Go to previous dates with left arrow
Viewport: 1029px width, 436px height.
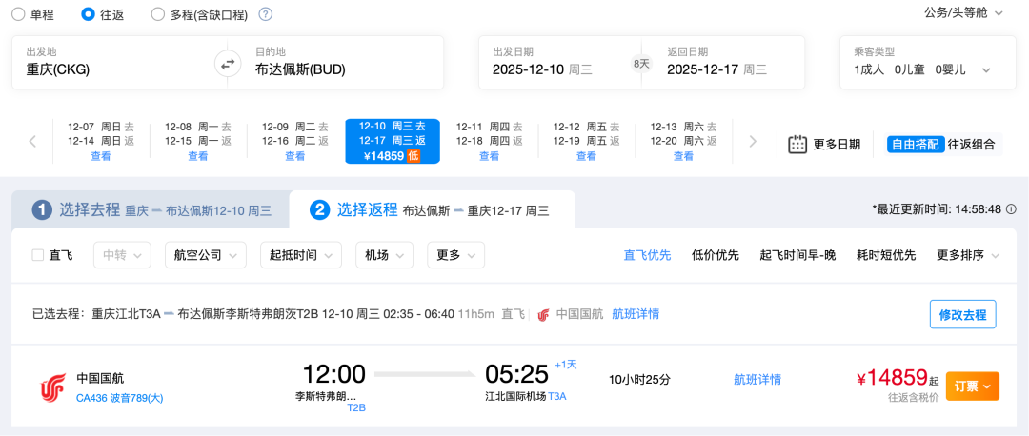pyautogui.click(x=32, y=142)
